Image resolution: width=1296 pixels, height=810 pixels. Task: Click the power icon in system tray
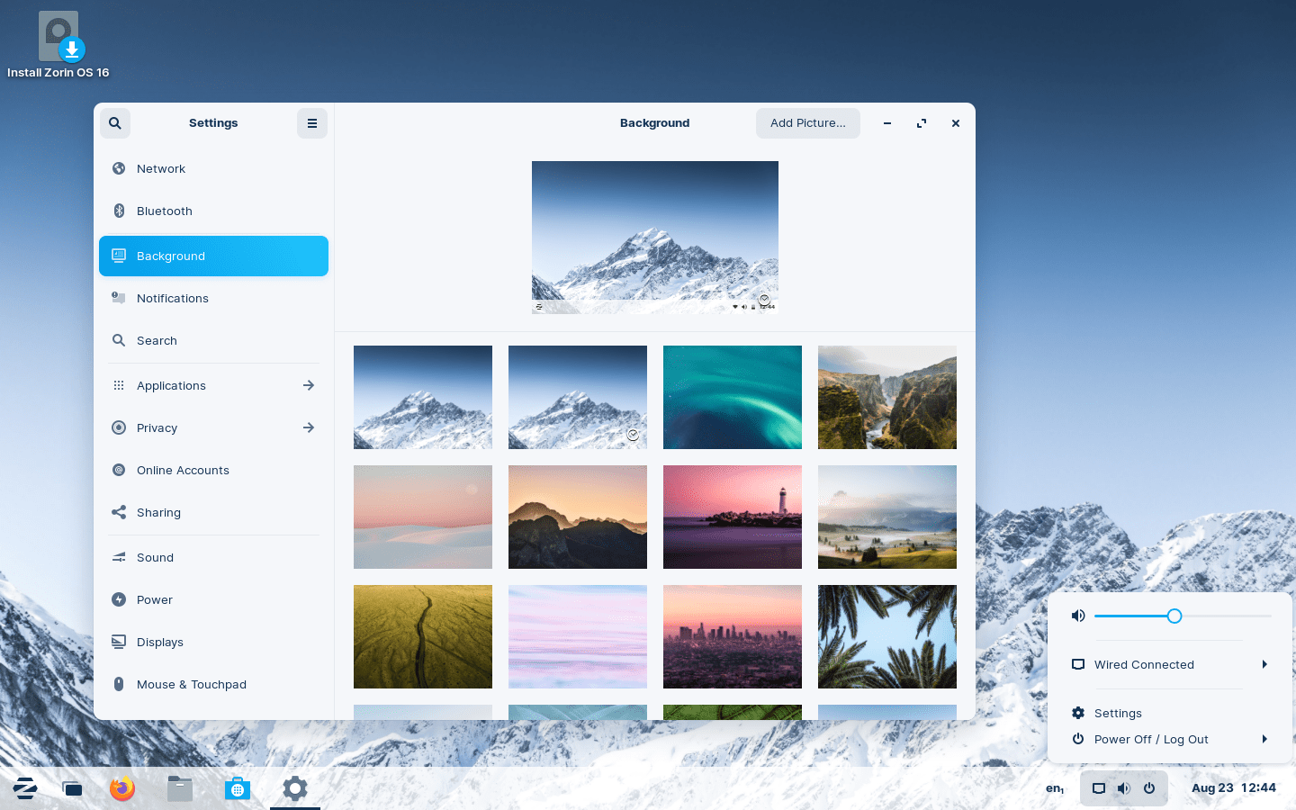[x=1149, y=788]
